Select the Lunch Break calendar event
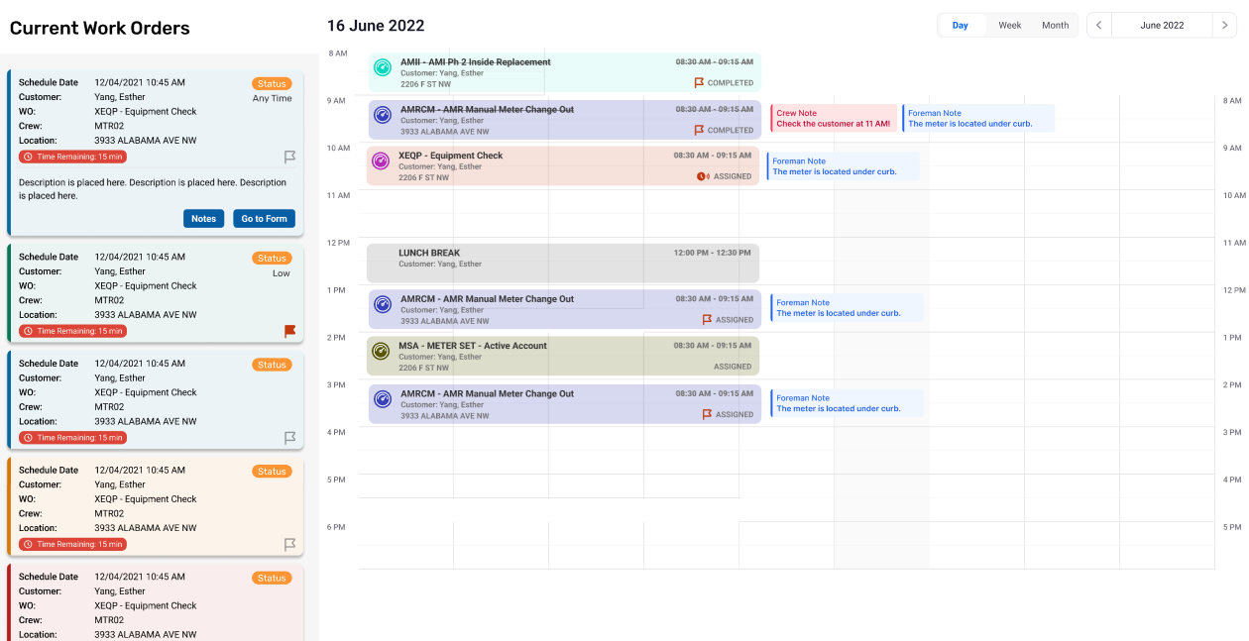Image resolution: width=1249 pixels, height=641 pixels. (x=562, y=263)
